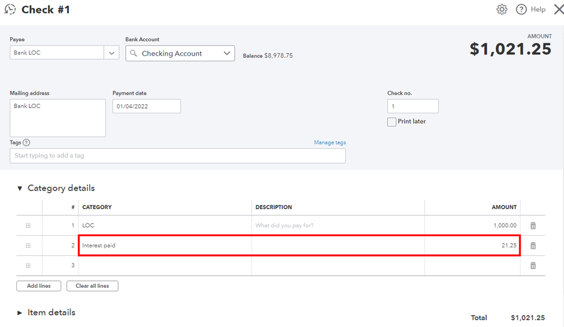Image resolution: width=564 pixels, height=327 pixels.
Task: Click the AMOUNT column header
Action: 504,207
